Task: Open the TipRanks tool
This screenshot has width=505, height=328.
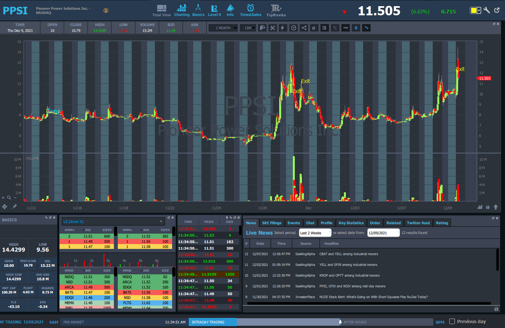Action: 276,10
